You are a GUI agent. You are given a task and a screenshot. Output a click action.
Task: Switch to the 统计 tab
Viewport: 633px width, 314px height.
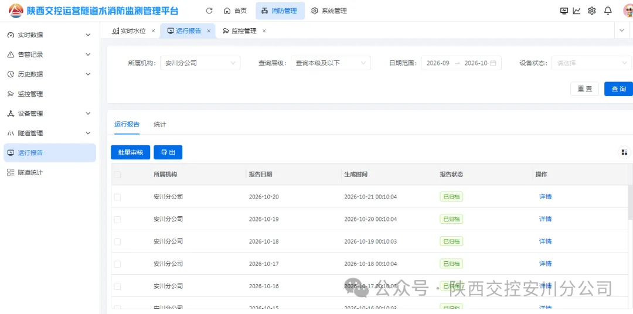point(160,124)
